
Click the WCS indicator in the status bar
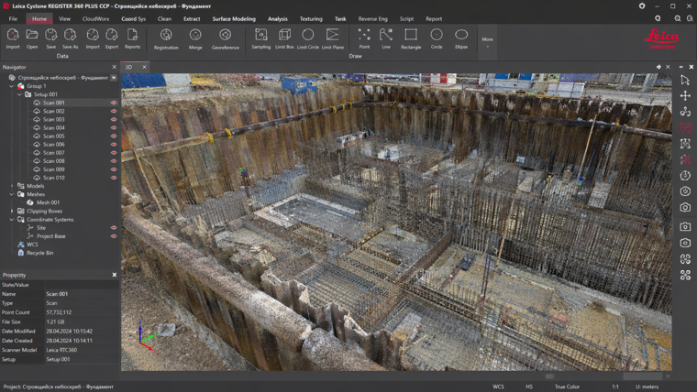pos(498,387)
